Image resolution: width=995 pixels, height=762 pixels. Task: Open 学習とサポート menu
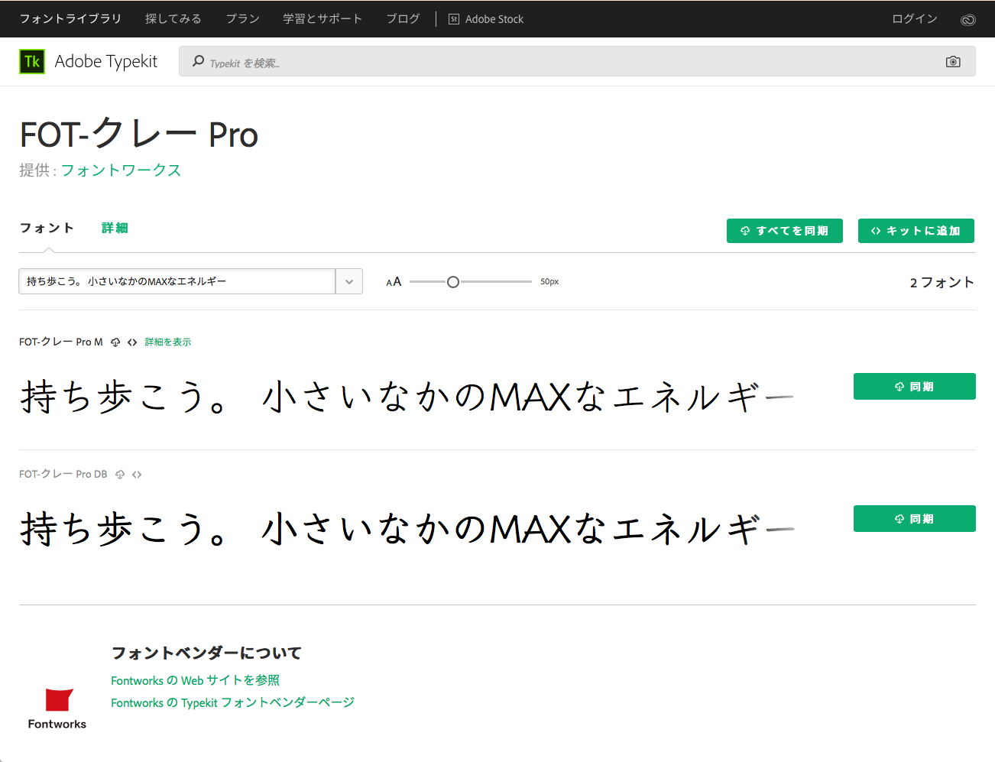point(322,18)
